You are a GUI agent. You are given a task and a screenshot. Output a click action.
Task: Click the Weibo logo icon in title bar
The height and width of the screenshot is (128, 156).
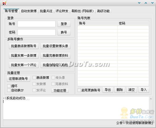coord(4,3)
